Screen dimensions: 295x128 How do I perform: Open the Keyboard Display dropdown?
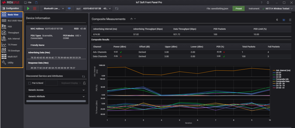(x=71, y=83)
